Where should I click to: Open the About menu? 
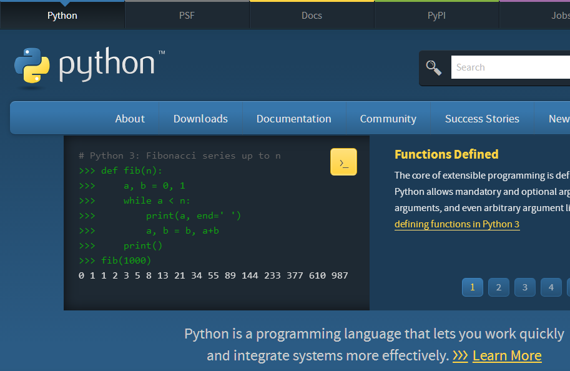pos(130,119)
